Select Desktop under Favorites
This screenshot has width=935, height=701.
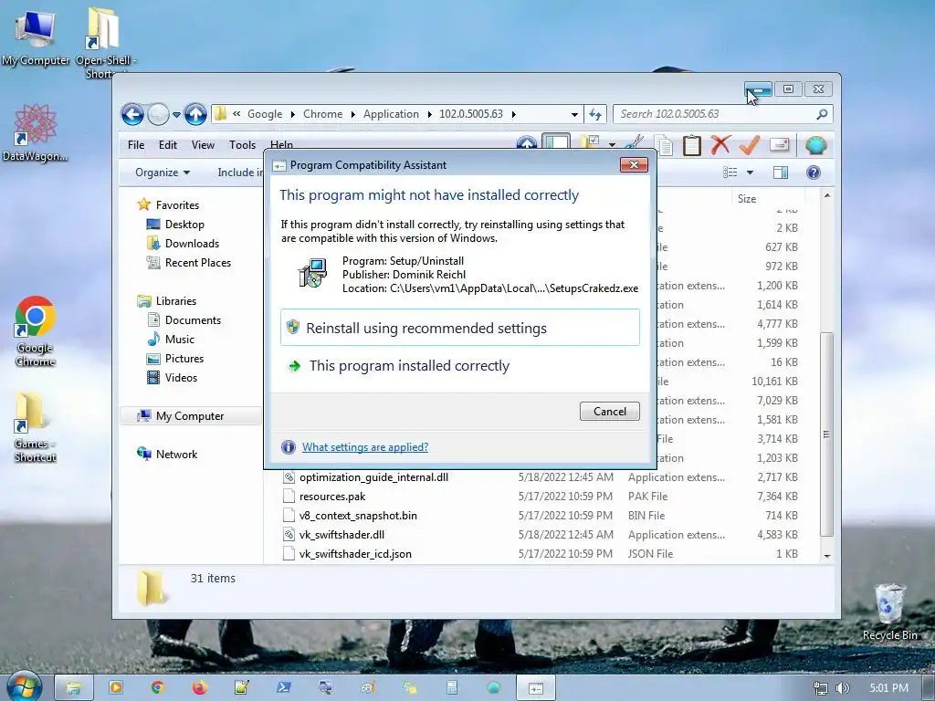[184, 225]
